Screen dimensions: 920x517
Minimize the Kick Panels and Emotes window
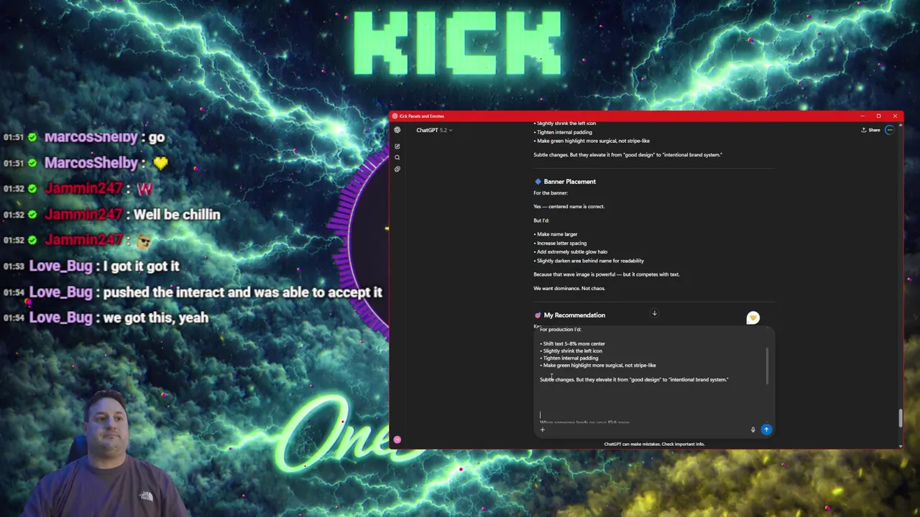(862, 116)
